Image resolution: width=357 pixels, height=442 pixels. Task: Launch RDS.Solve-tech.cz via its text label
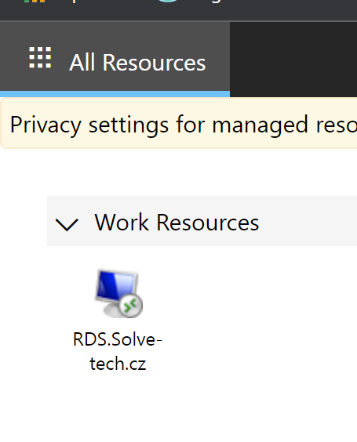click(118, 351)
